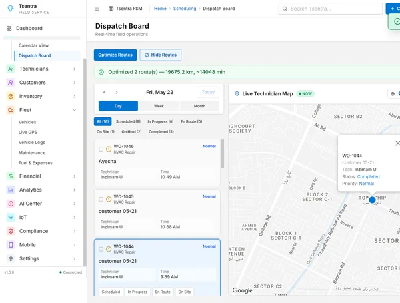
Task: Click the status clock icon on WO-1044
Action: (x=109, y=249)
